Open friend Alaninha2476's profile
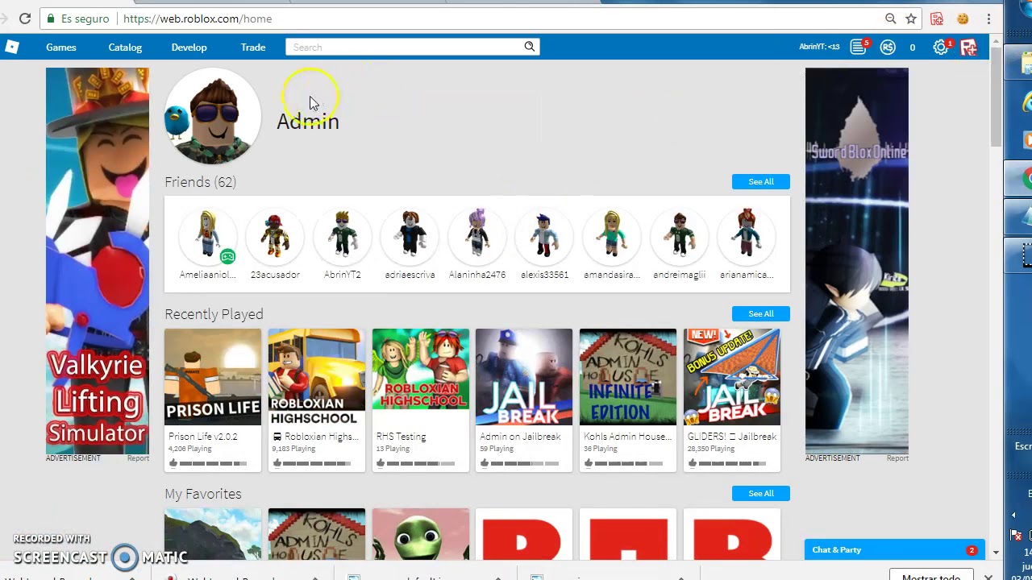The image size is (1032, 580). click(477, 245)
